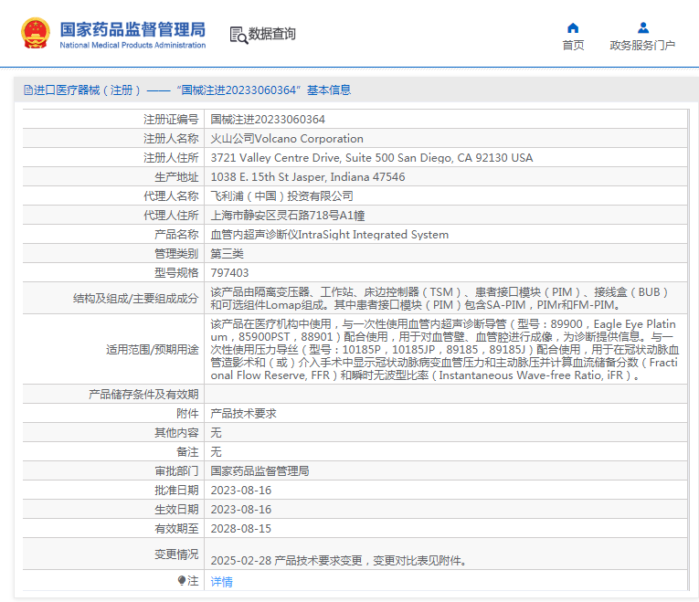The image size is (699, 602).
Task: Click the 注册证编号 label
Action: (x=171, y=120)
